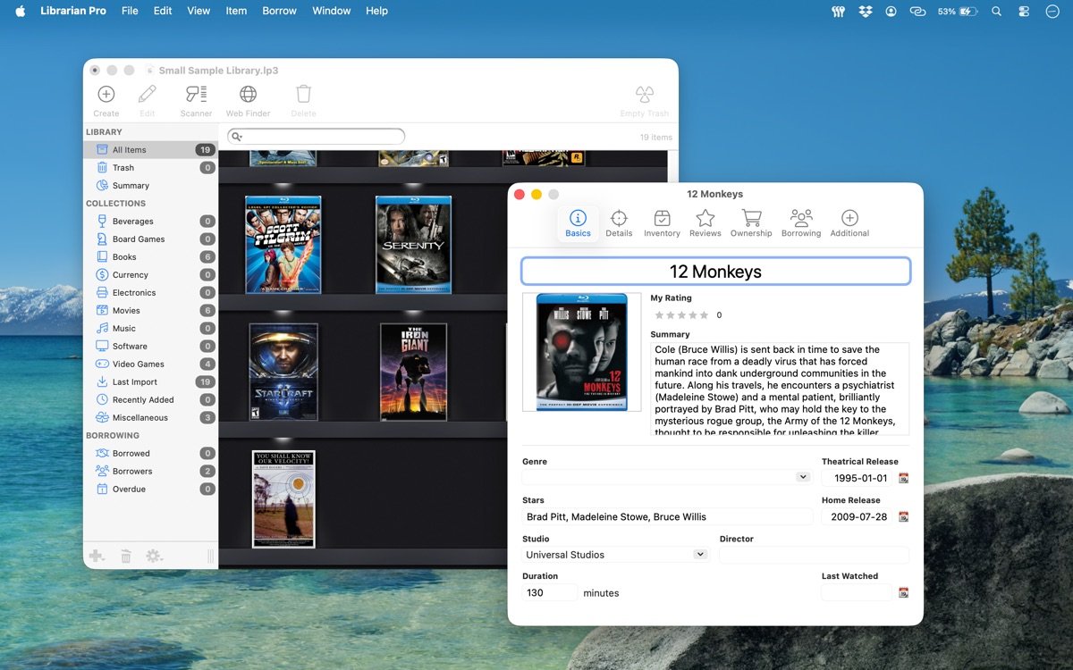
Task: Open the Theatrical Release calendar picker
Action: (x=903, y=479)
